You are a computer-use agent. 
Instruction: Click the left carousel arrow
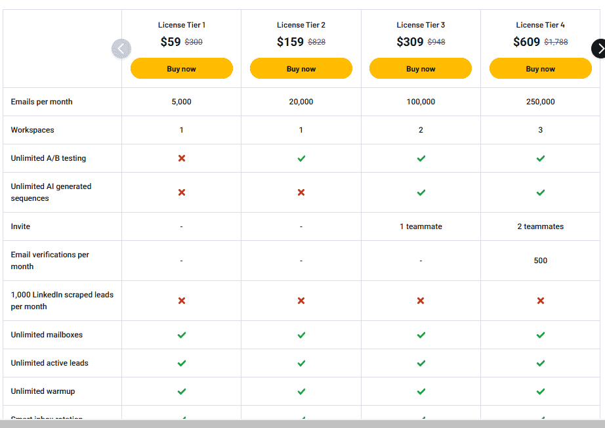[121, 49]
